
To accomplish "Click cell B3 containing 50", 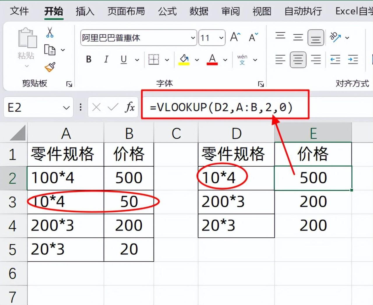I will point(129,202).
